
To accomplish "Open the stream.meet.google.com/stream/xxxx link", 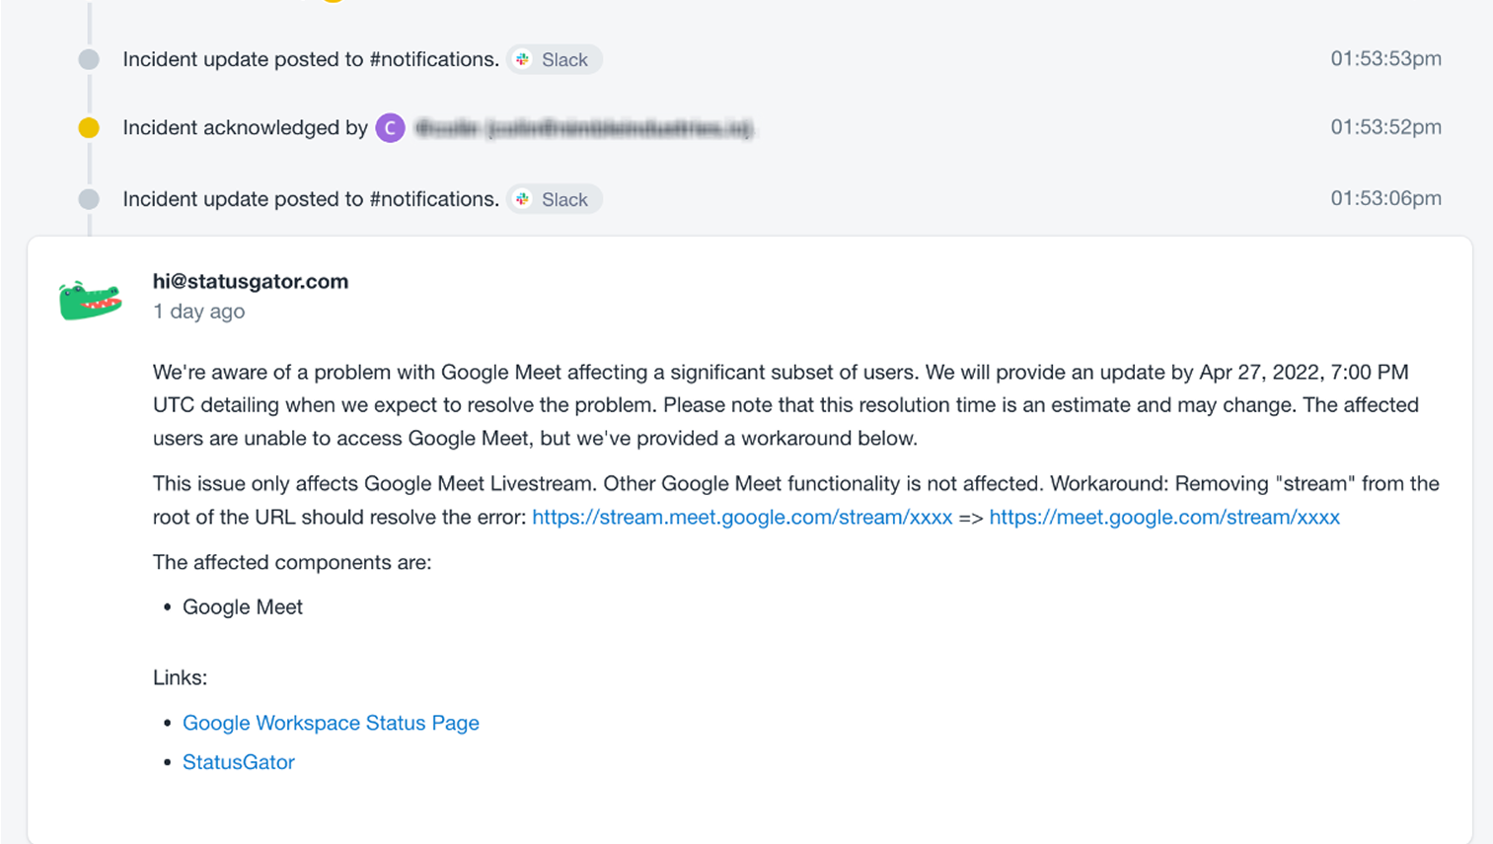I will pos(742,517).
